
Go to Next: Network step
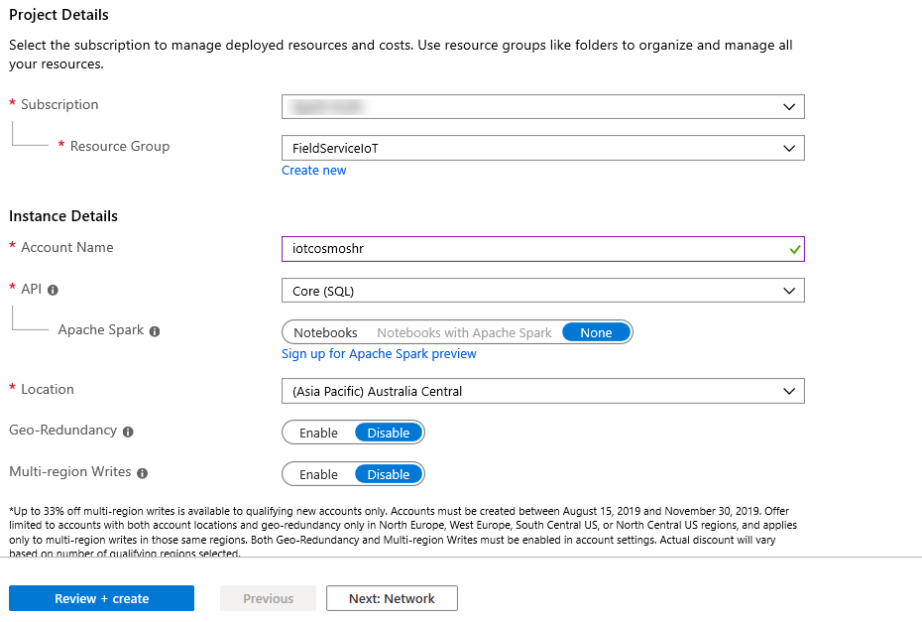(x=392, y=598)
